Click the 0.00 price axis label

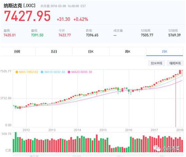(8, 125)
